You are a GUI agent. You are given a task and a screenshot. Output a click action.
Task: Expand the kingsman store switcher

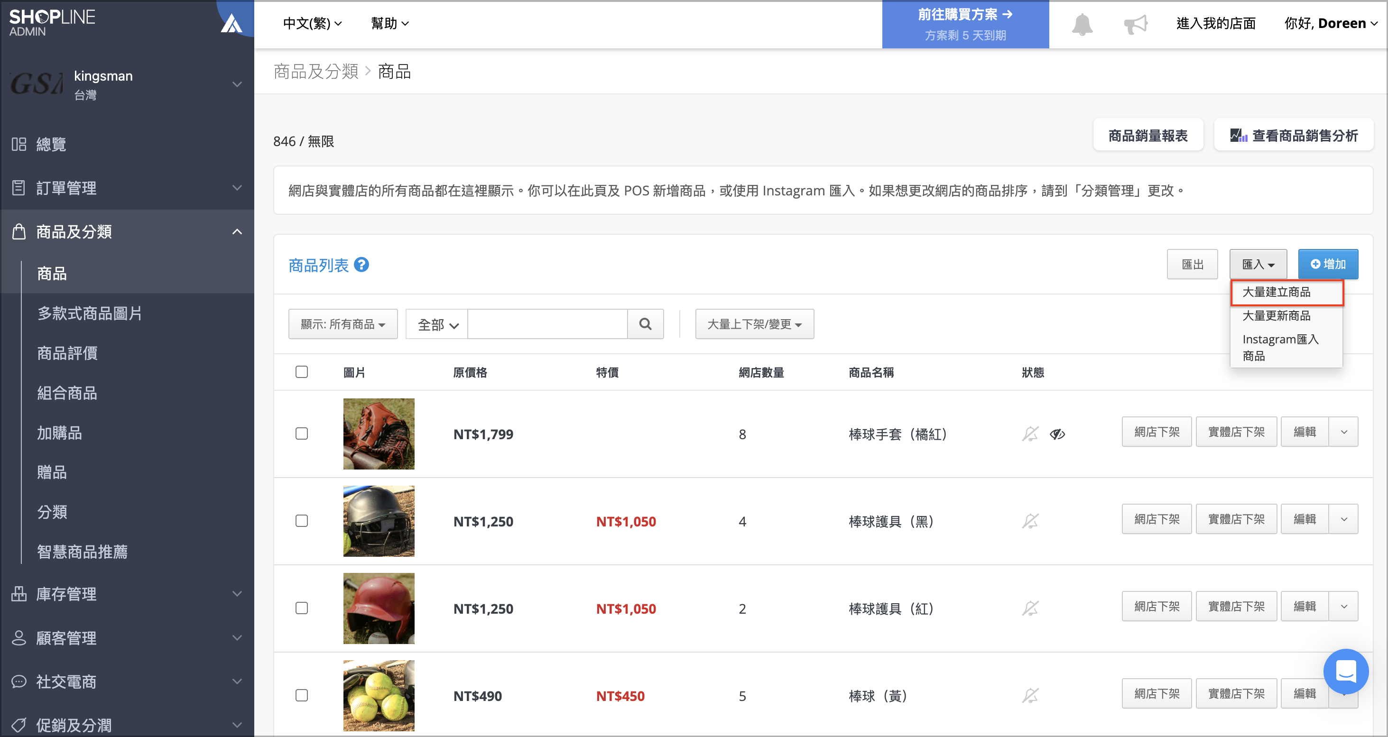237,84
